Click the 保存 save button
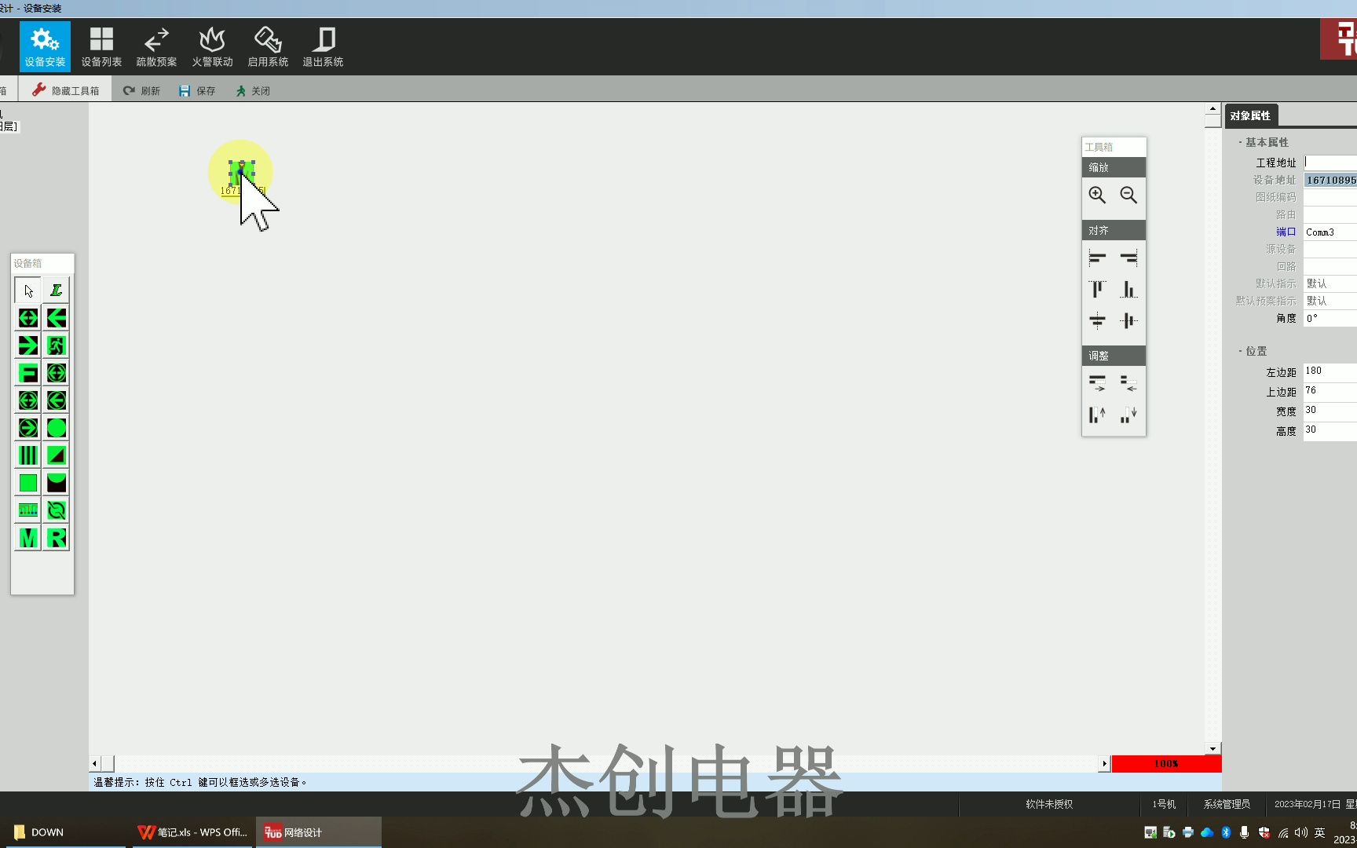Image resolution: width=1357 pixels, height=848 pixels. click(196, 90)
